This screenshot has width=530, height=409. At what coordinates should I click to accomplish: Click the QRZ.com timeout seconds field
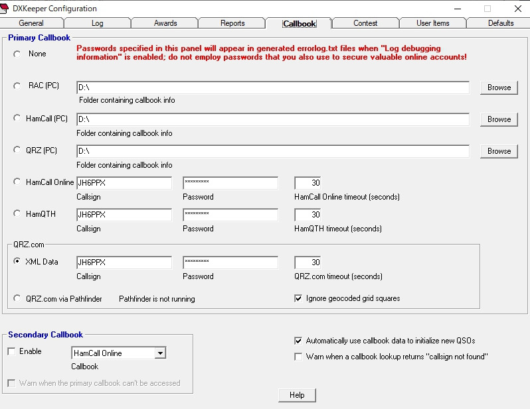point(308,263)
